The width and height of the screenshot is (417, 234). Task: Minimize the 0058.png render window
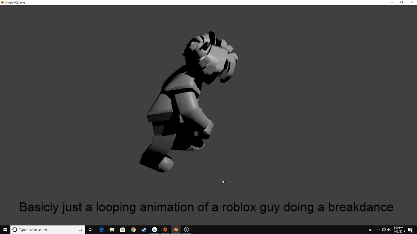tap(392, 2)
